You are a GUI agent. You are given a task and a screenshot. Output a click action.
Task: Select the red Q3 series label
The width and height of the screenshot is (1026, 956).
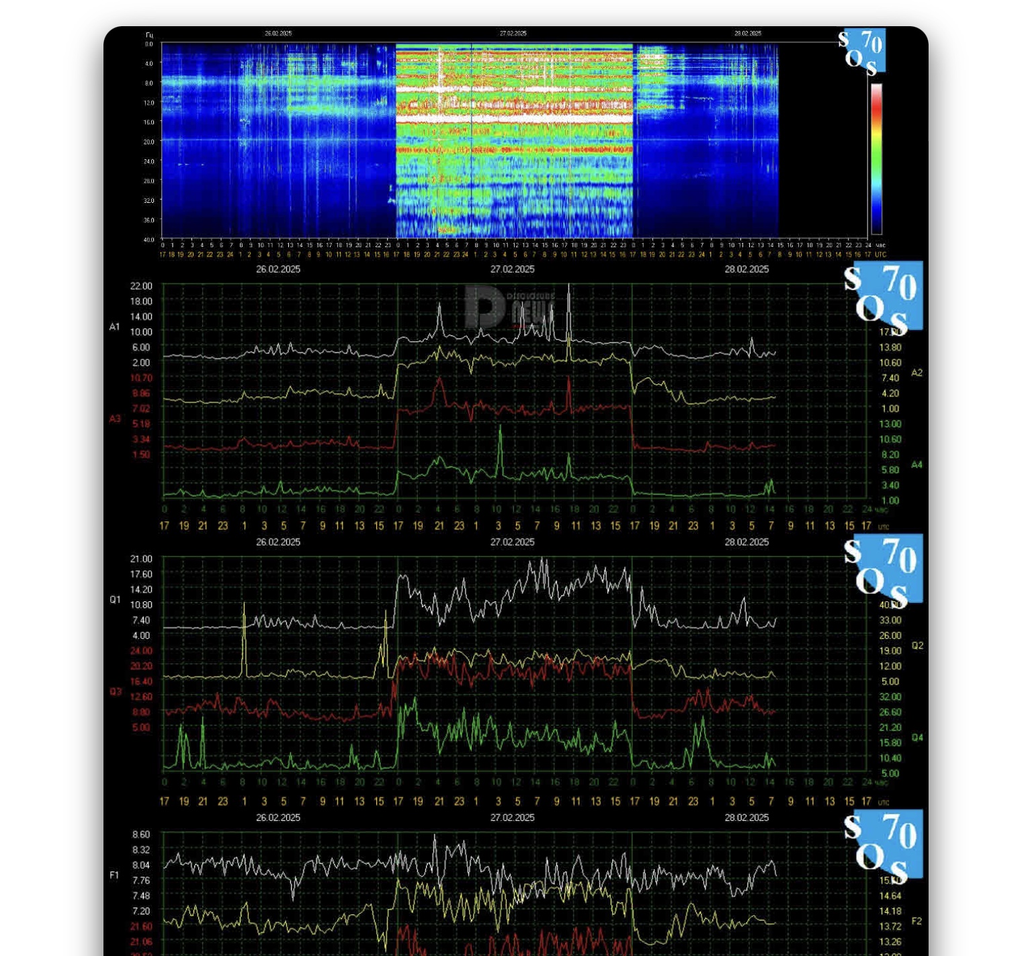[x=115, y=691]
